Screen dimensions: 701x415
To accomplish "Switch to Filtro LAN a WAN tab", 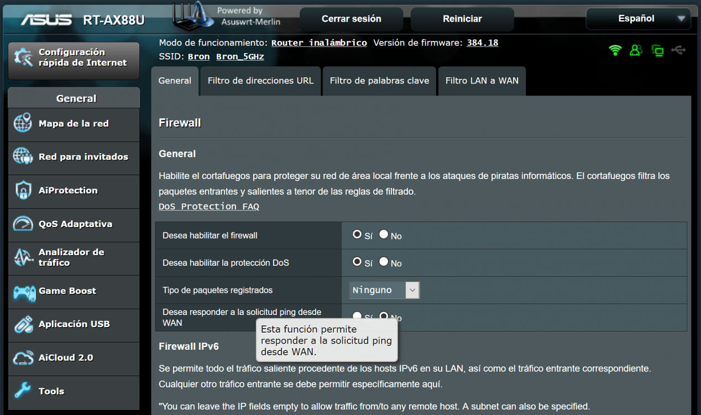I will click(x=482, y=81).
